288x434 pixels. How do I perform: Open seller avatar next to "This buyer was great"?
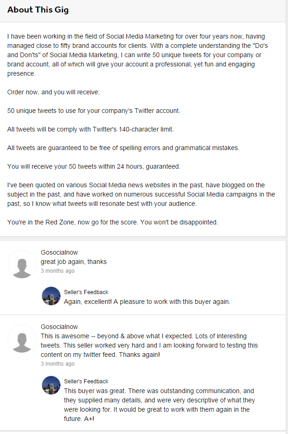click(x=51, y=385)
